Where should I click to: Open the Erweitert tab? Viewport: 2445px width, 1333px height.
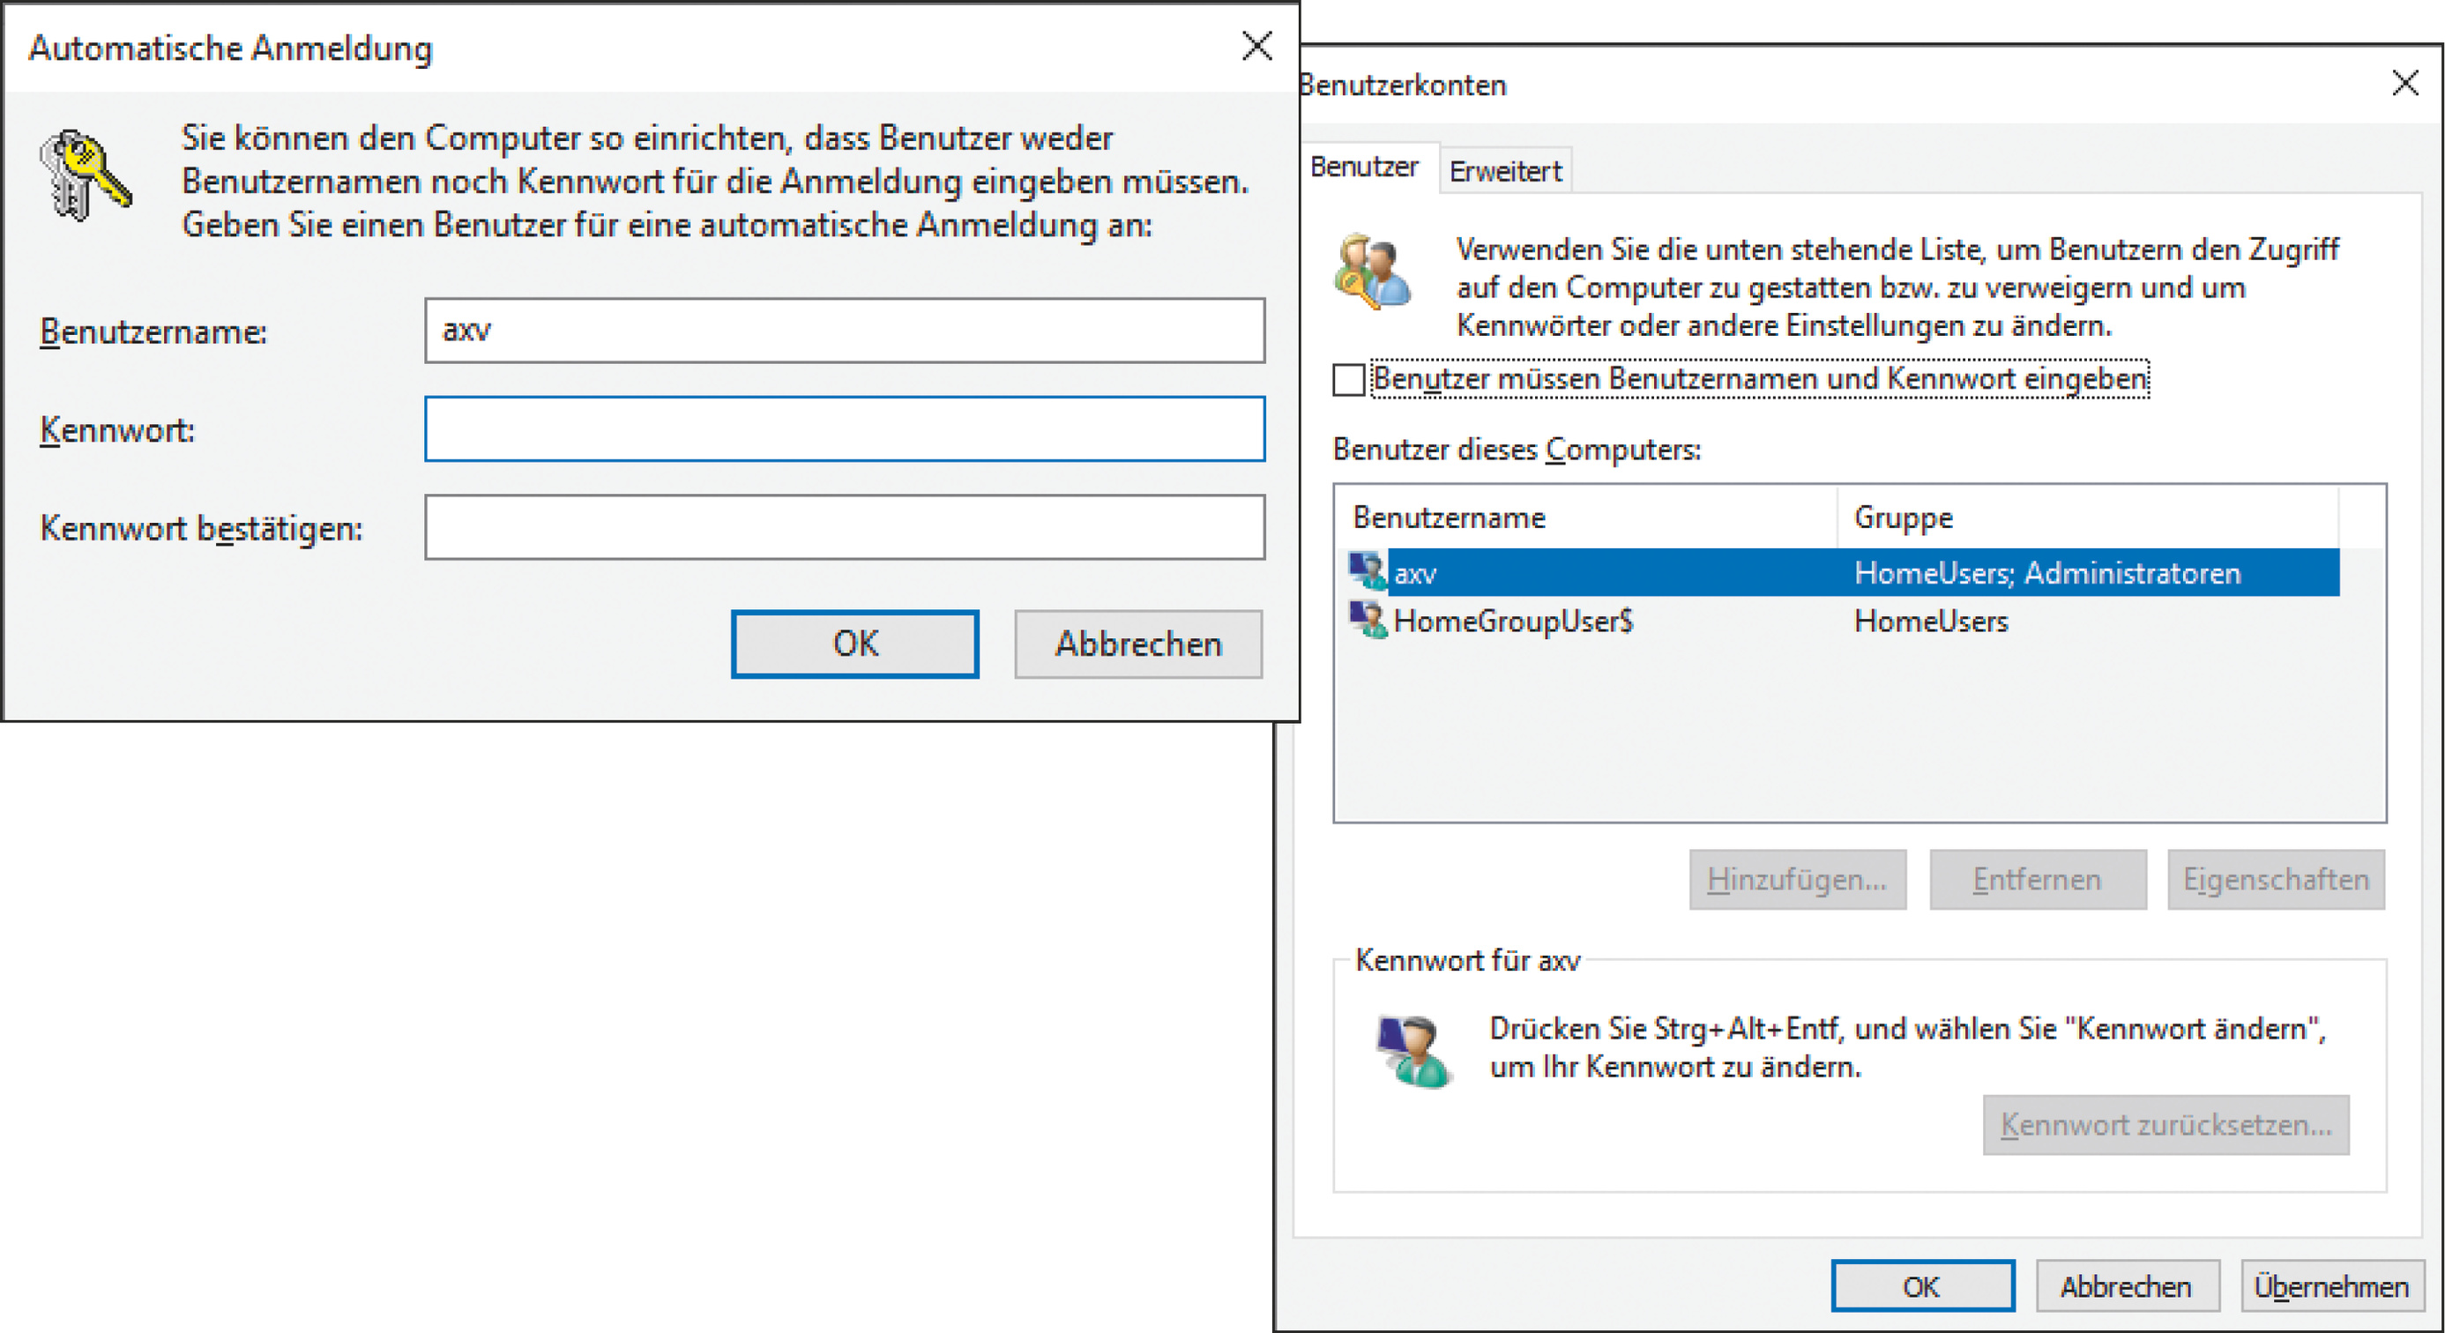[1504, 172]
